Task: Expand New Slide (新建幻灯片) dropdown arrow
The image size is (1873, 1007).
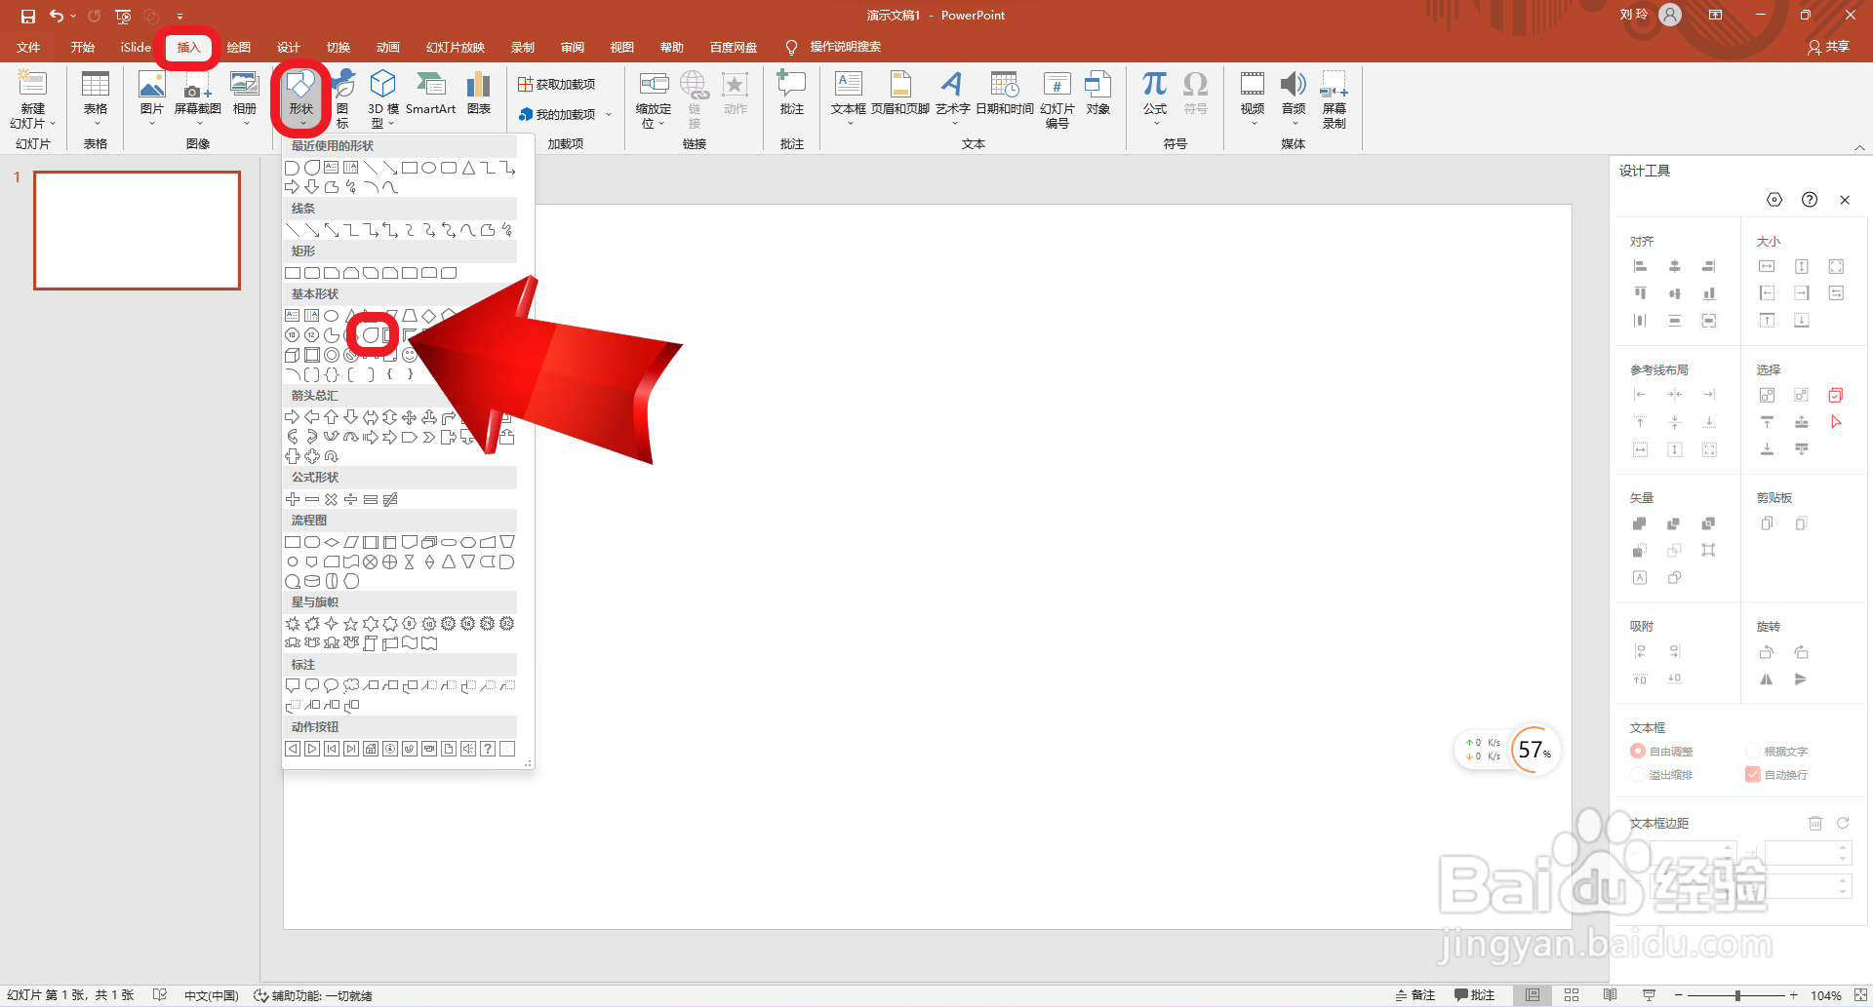Action: 53,124
